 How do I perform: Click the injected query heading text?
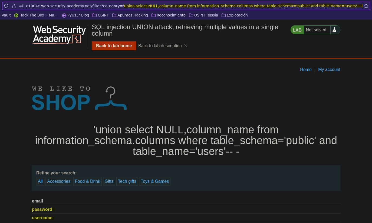(186, 140)
